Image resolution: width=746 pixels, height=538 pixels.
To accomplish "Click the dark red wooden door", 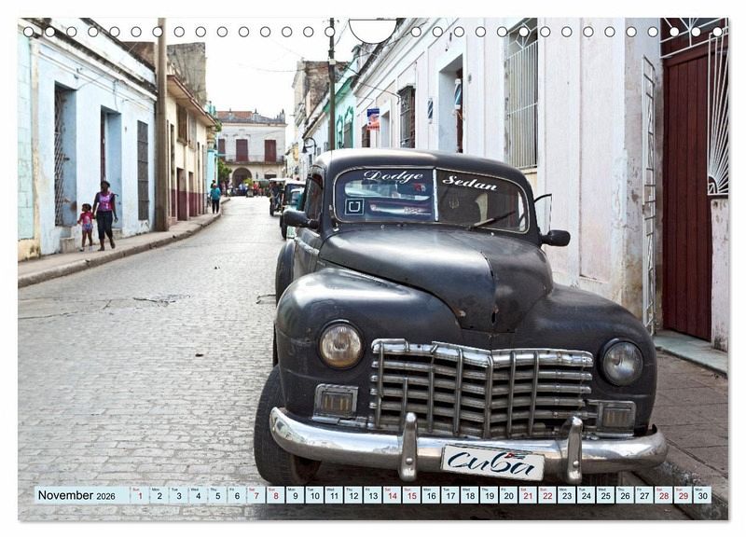I will (x=687, y=190).
